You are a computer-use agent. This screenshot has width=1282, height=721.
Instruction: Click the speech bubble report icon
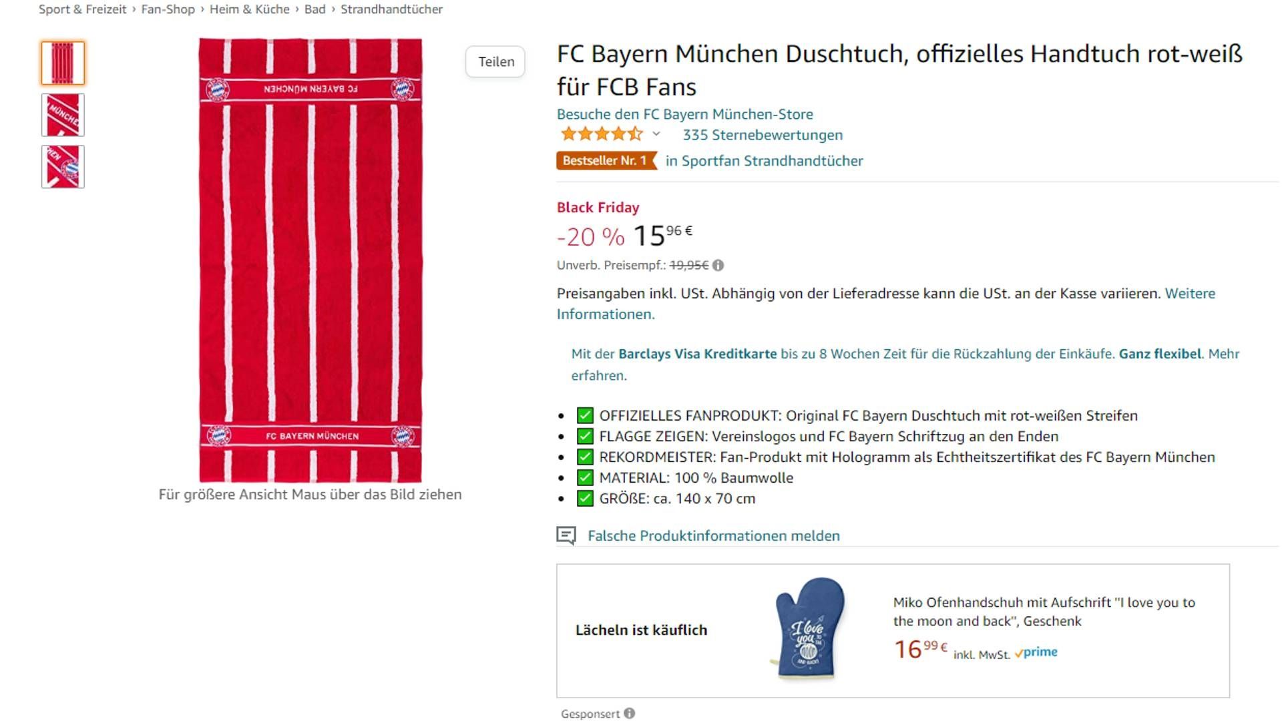[566, 535]
